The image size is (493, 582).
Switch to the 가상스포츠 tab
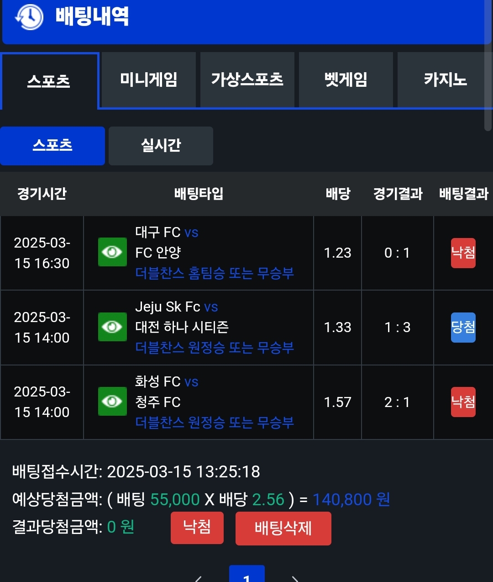click(247, 80)
